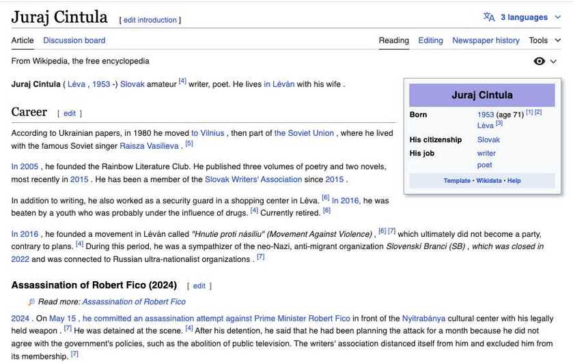Click poet link in infobox
The image size is (573, 363).
tap(485, 164)
